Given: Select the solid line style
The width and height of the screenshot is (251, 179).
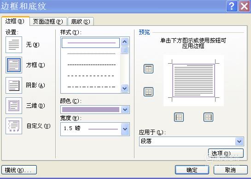Looking at the screenshot, I should pos(91,43).
